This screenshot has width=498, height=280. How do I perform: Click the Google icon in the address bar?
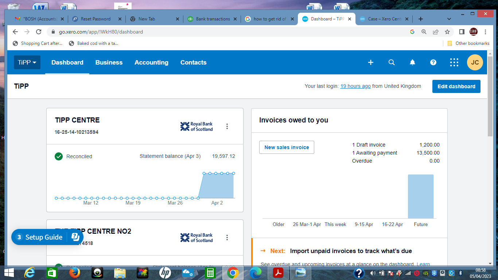(x=412, y=32)
